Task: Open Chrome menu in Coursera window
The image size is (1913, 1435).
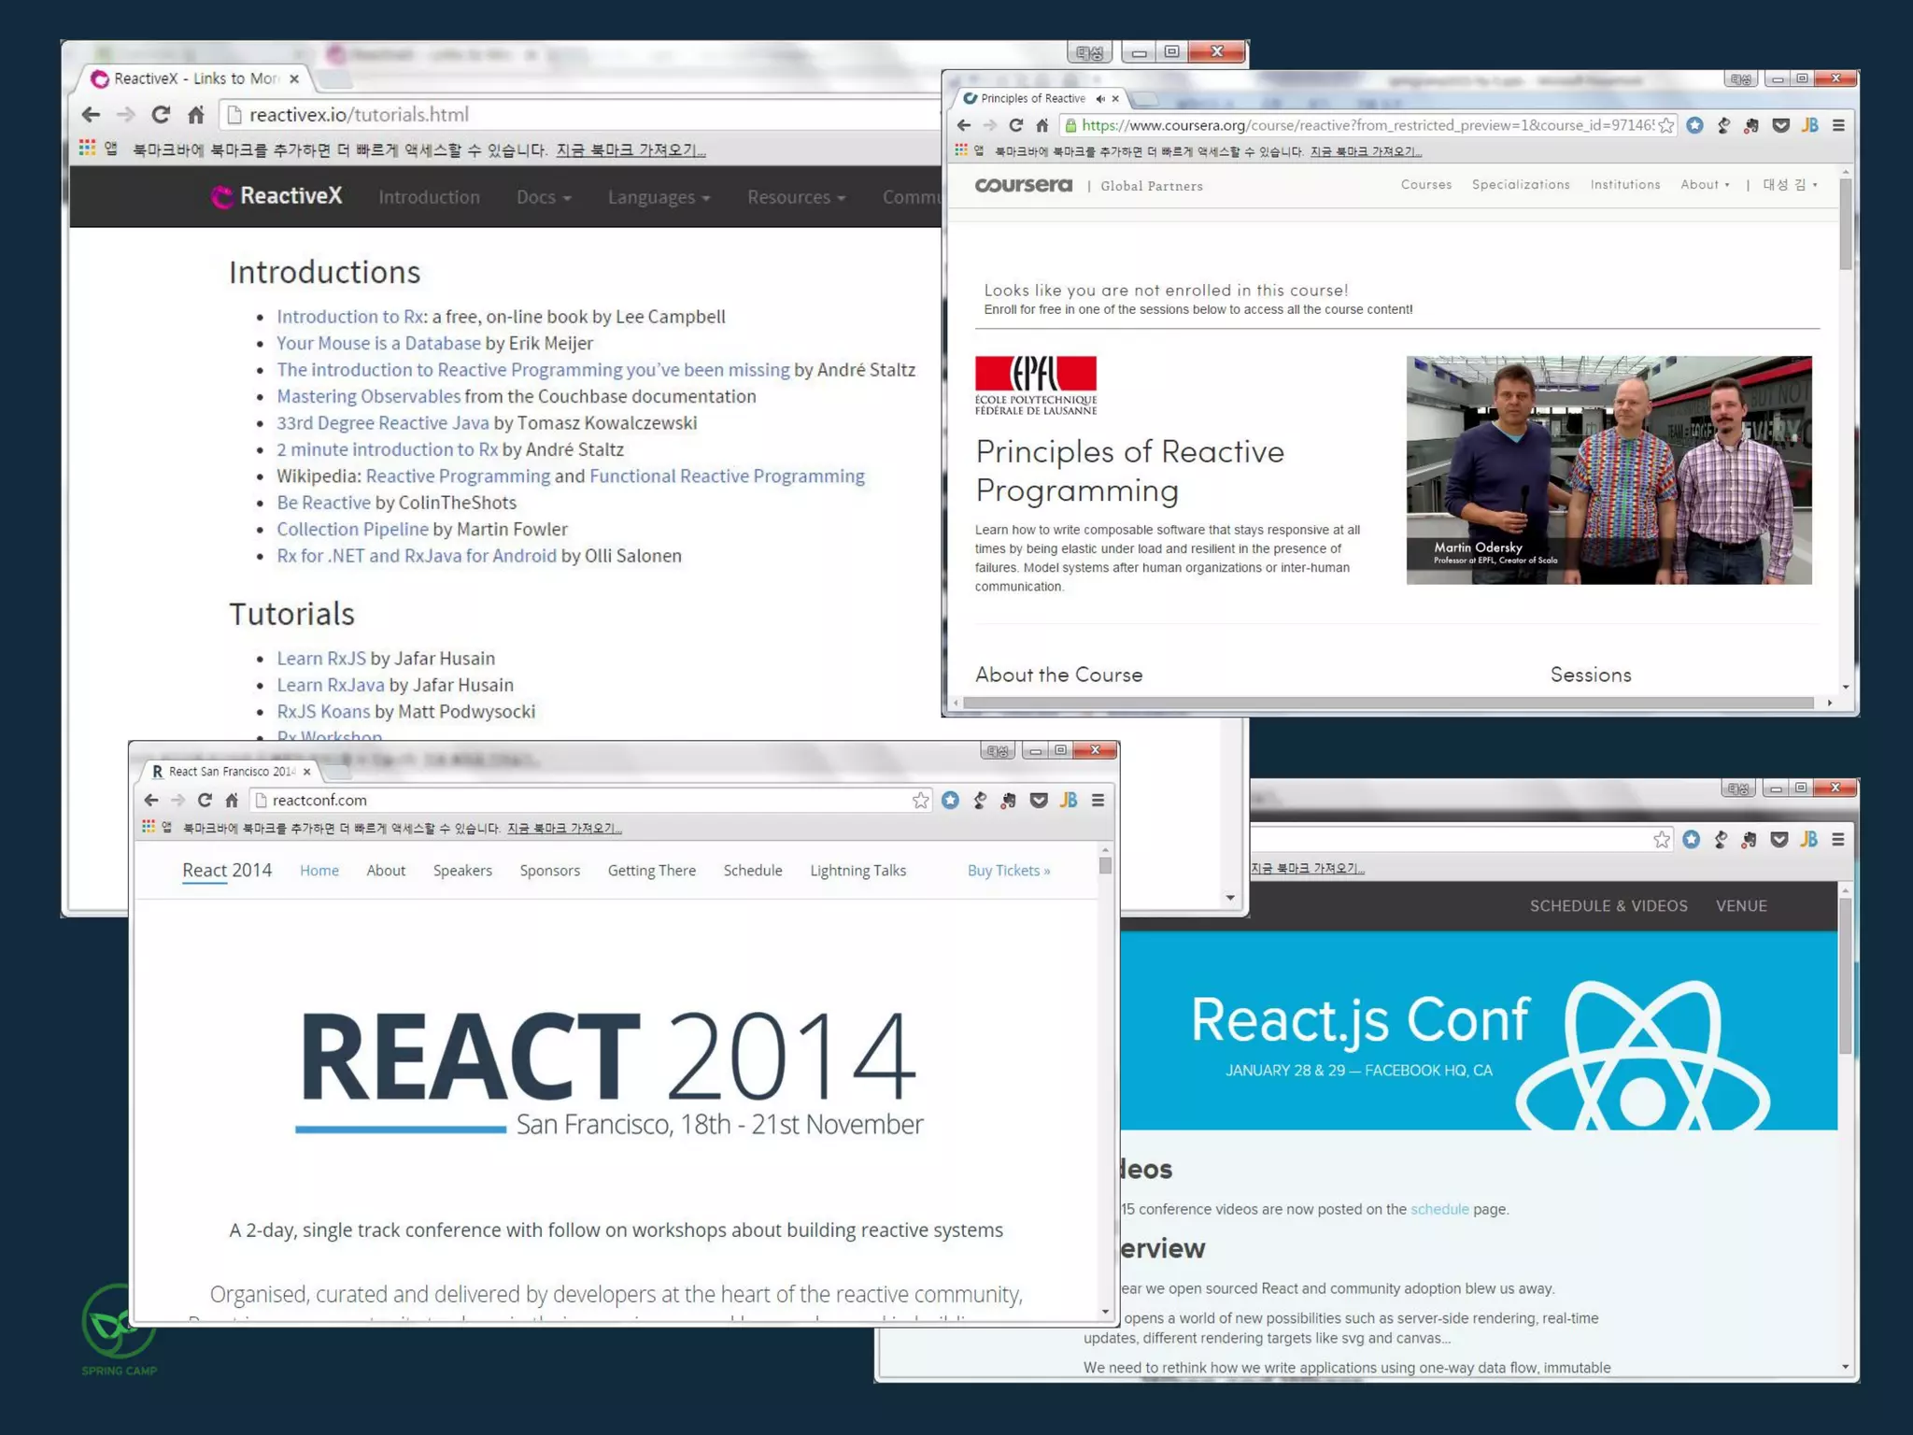Action: tap(1837, 125)
